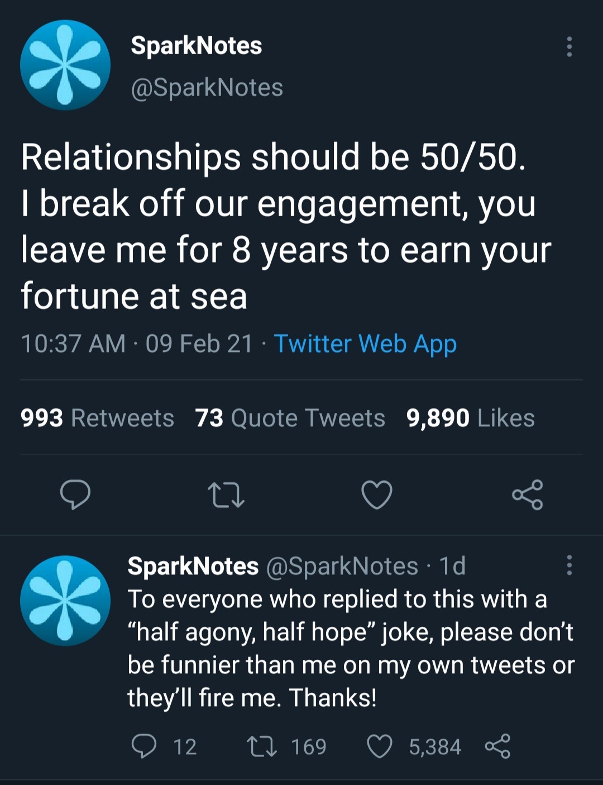Open SparkNotes profile picture at top
This screenshot has height=785, width=603.
[x=65, y=65]
